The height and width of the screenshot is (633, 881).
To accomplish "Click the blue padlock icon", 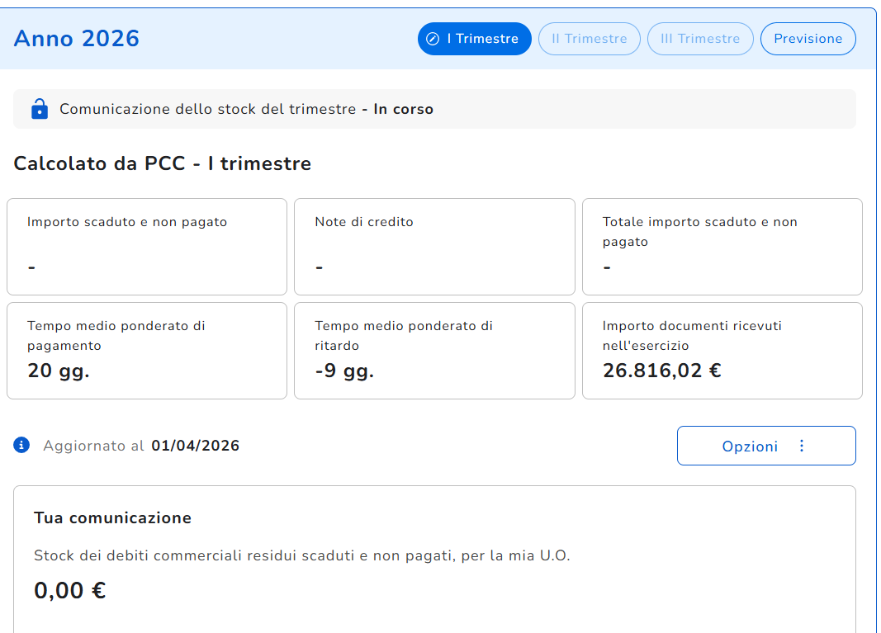I will click(x=39, y=109).
